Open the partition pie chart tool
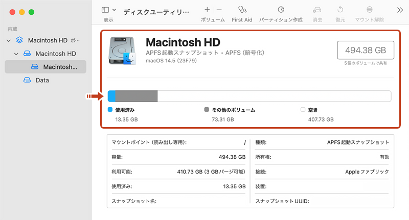Viewport: 409px width, 220px height. point(281,10)
